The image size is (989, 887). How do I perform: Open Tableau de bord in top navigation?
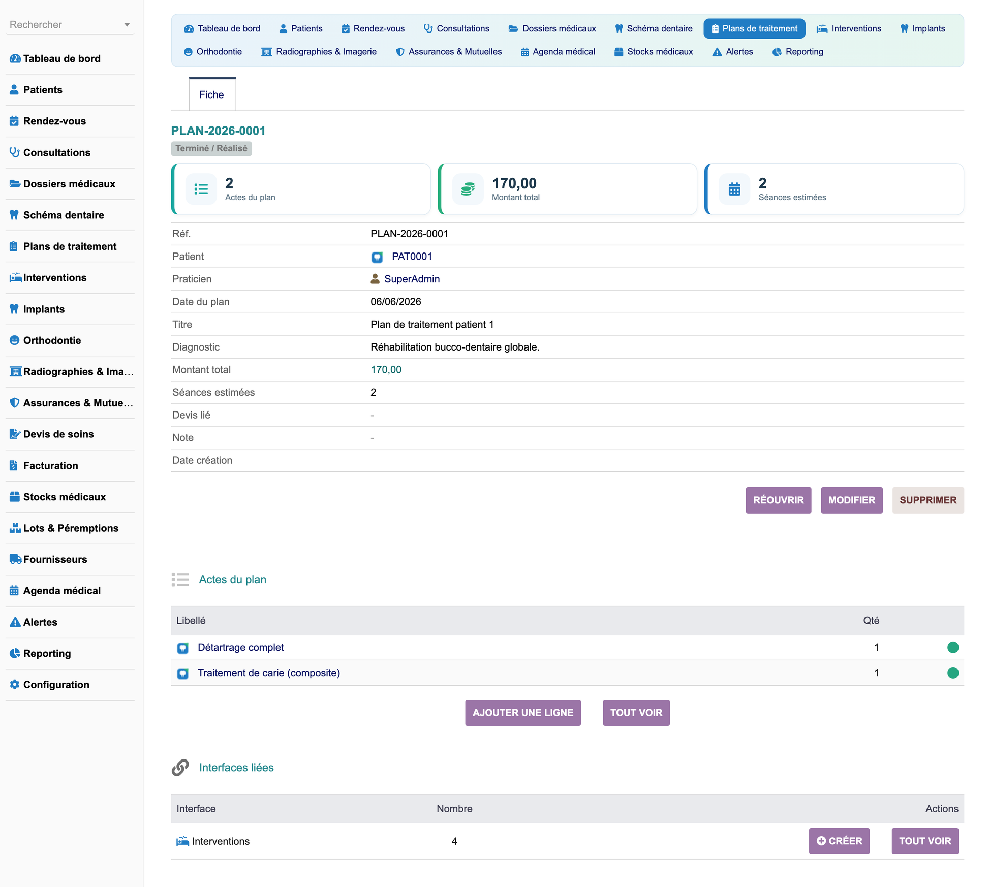tap(222, 28)
